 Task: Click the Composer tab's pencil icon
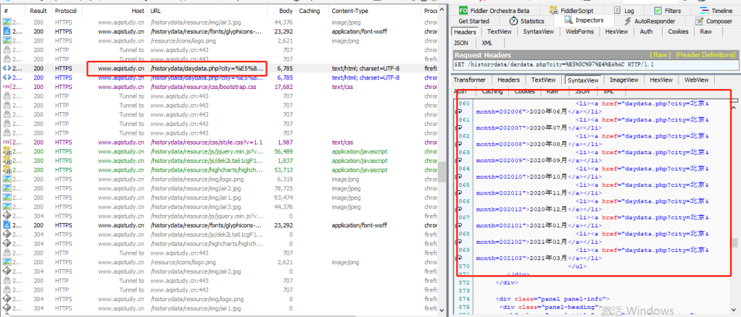tap(700, 21)
